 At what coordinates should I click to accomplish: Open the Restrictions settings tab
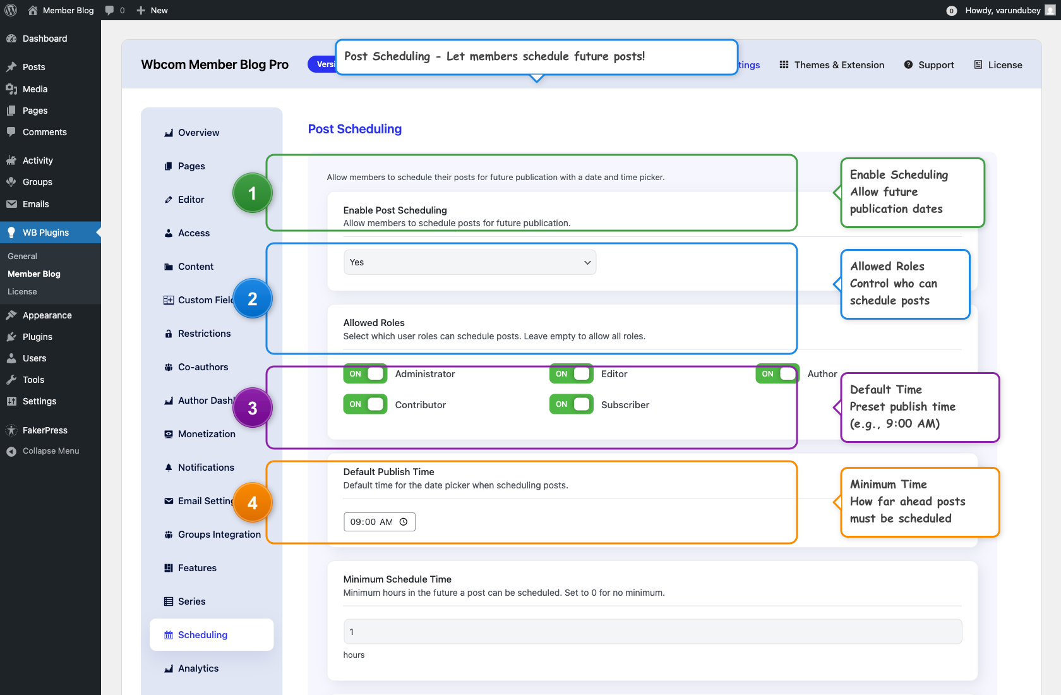(212, 334)
